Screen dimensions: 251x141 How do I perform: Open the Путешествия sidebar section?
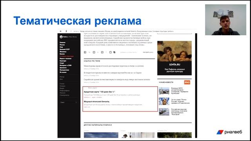[64, 70]
